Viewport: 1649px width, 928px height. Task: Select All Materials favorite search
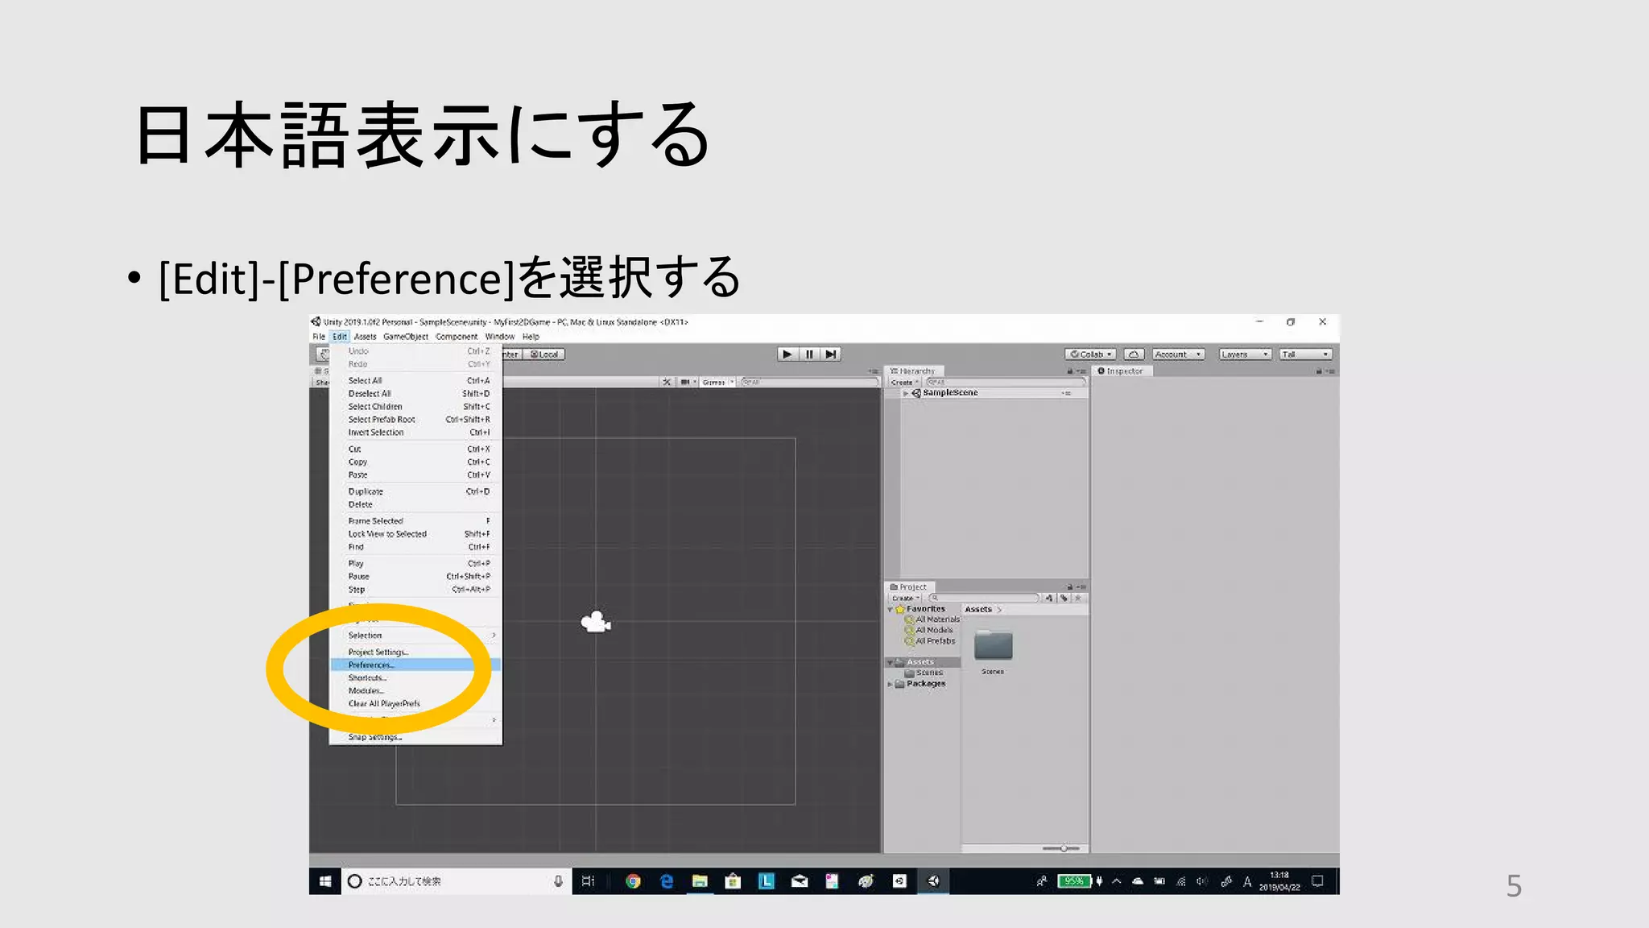(x=932, y=619)
